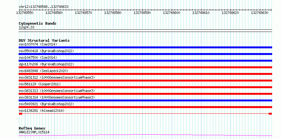This screenshot has width=281, height=139.
Task: Click the DGV Structural Variants track heading
Action: point(44,40)
